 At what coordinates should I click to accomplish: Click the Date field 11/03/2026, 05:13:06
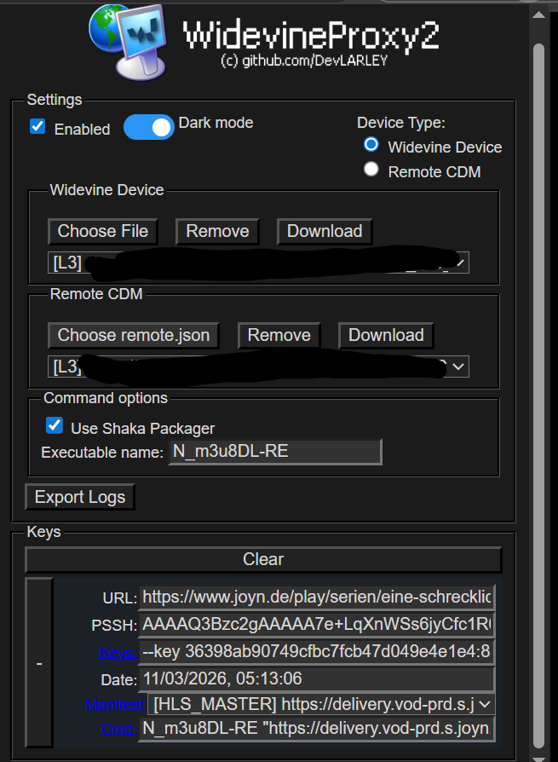coord(317,679)
